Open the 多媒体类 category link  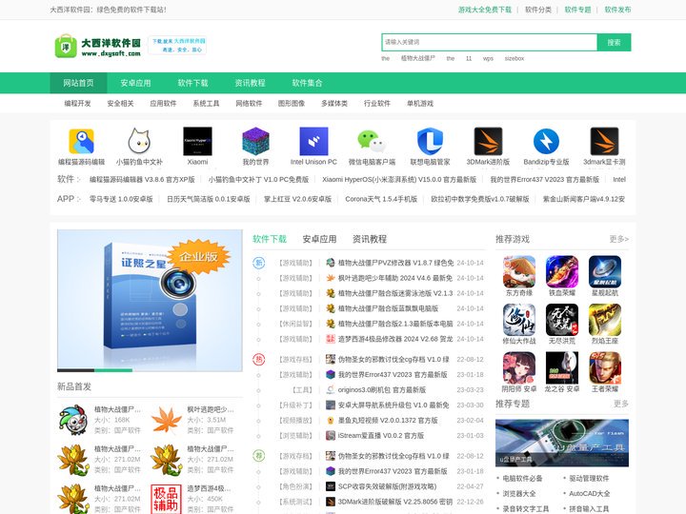click(x=334, y=104)
